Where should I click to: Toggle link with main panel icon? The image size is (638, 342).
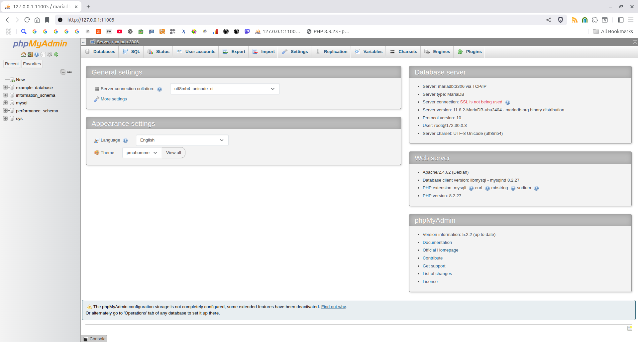pyautogui.click(x=69, y=72)
